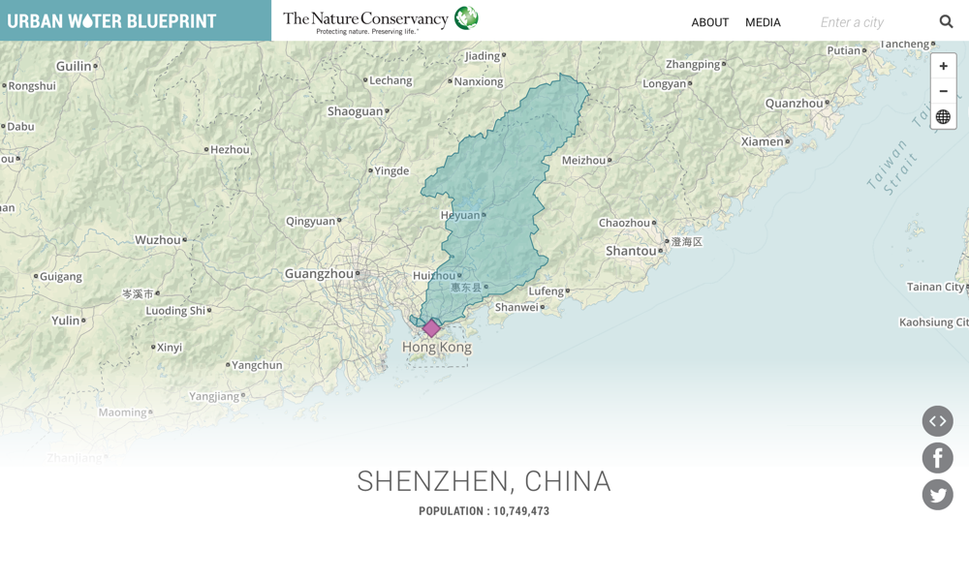Click the map zoom out minus button

coord(943,91)
